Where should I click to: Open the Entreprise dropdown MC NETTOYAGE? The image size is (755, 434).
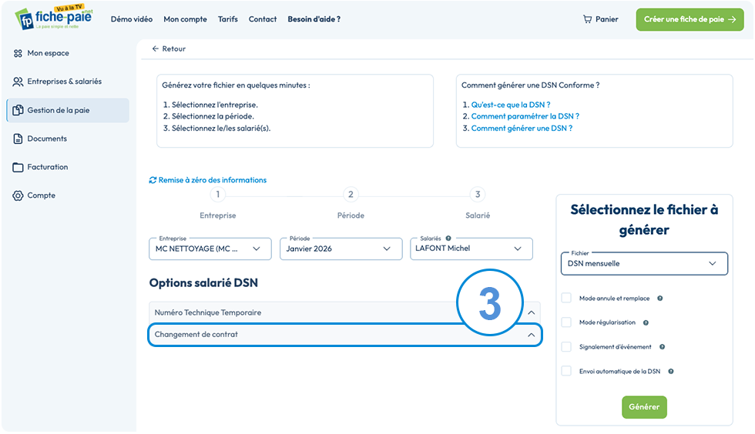pos(210,249)
